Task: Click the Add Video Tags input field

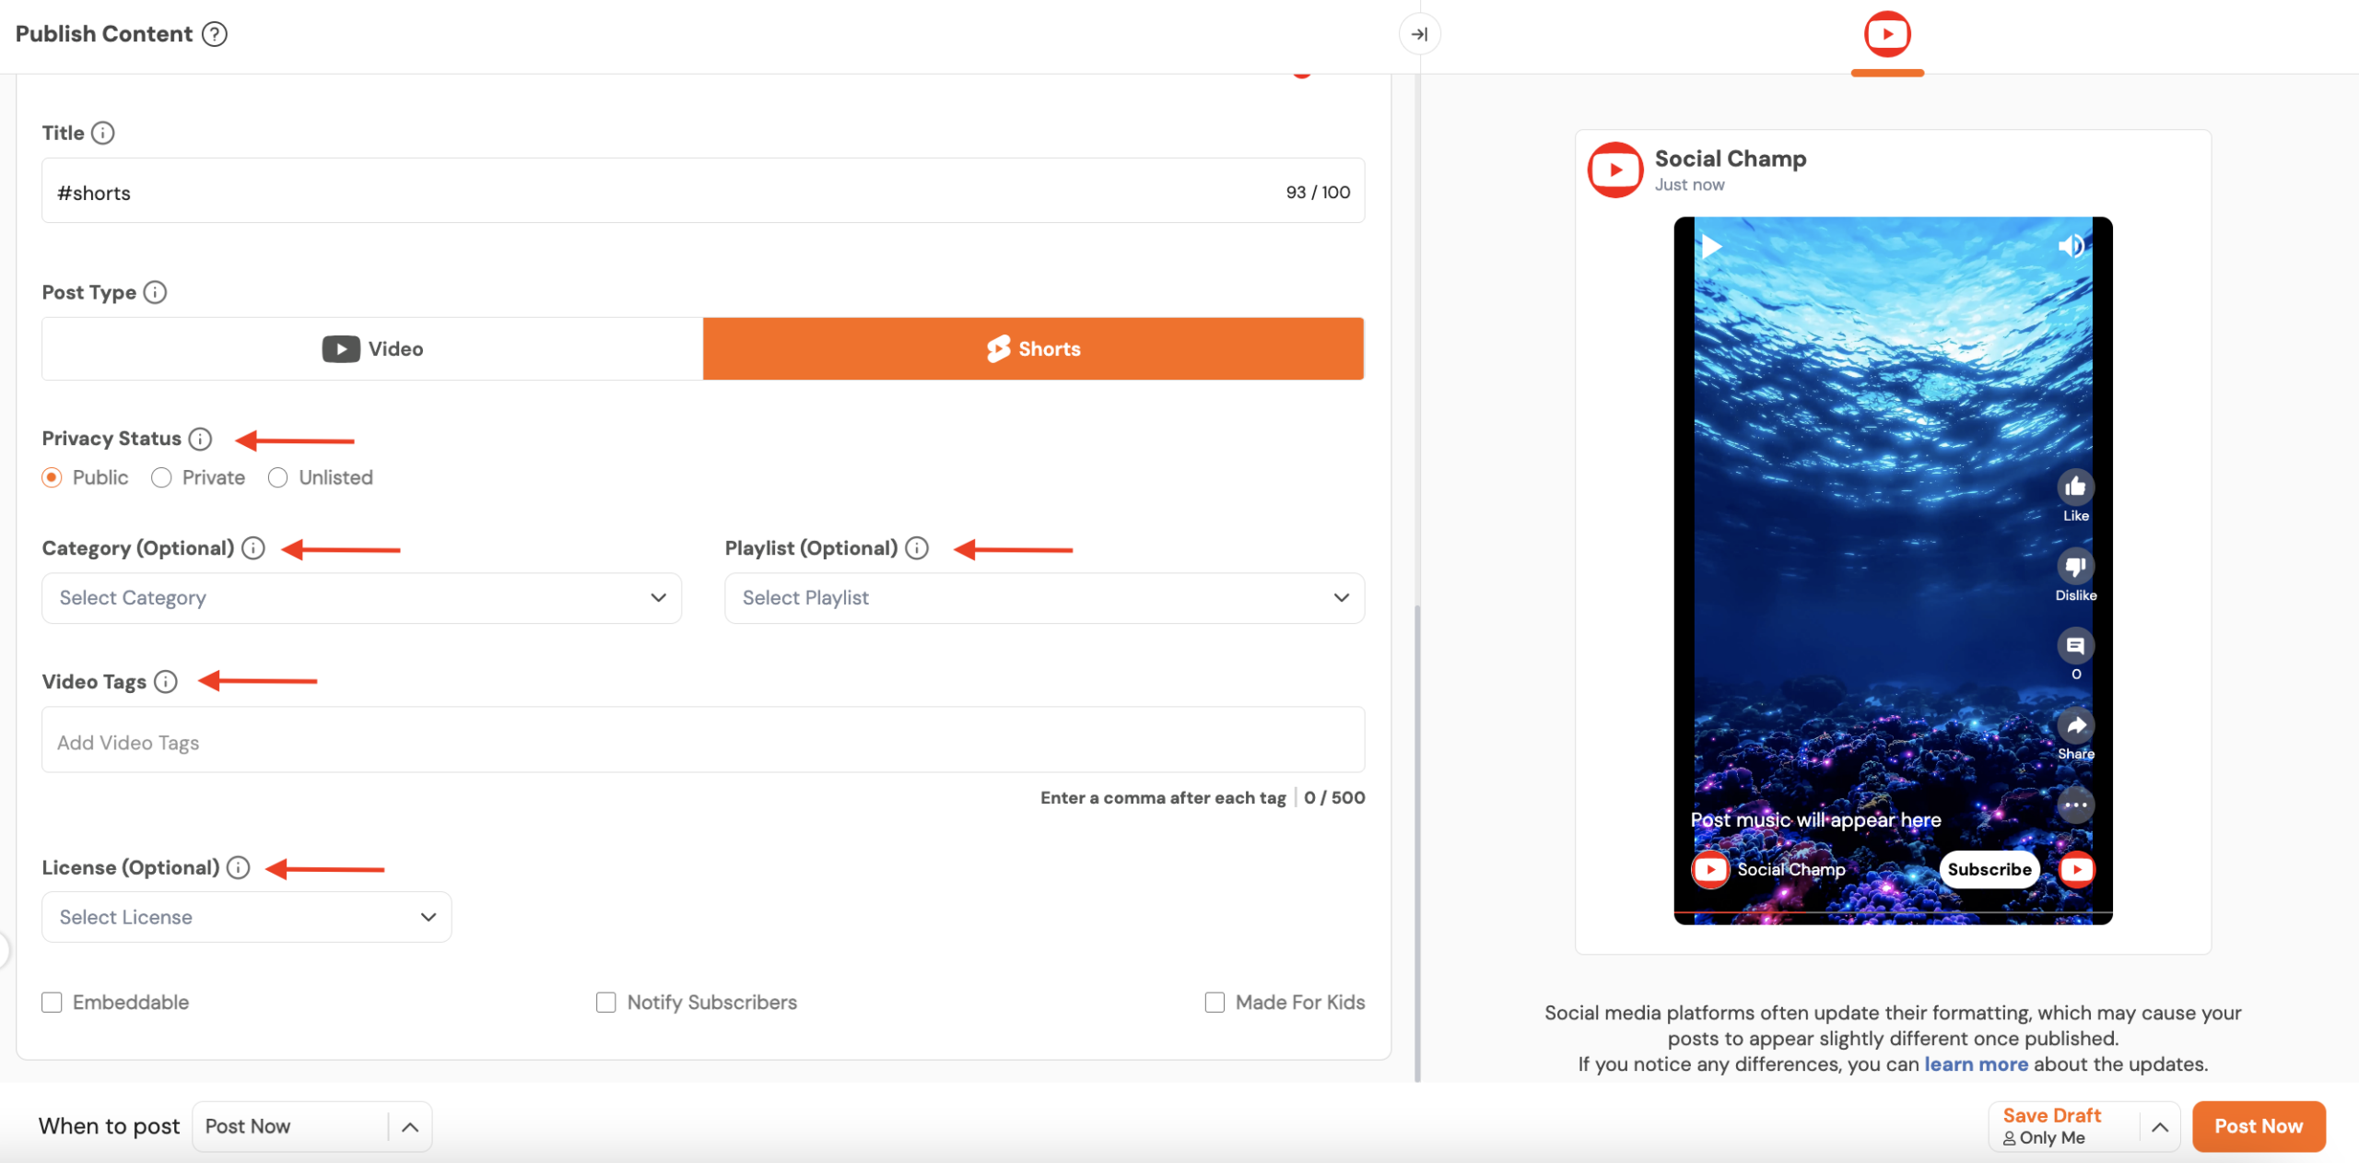Action: pyautogui.click(x=702, y=741)
